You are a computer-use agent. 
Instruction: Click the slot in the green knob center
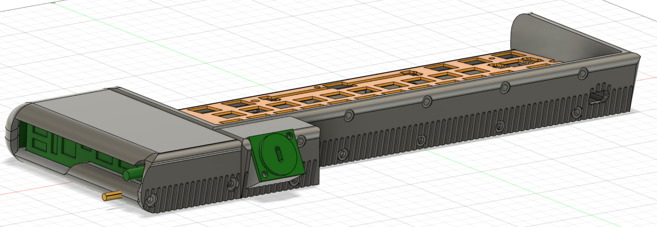click(x=279, y=154)
